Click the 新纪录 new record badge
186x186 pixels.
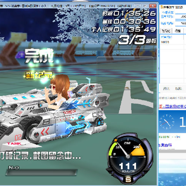click(x=39, y=75)
